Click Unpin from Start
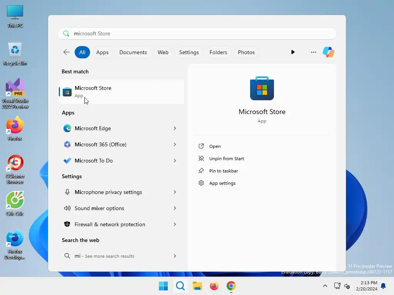Screen dimensions: 394x295 tap(226, 159)
